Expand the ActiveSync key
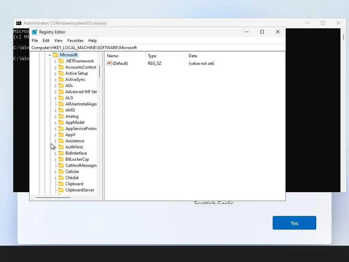Screen dimensions: 349x262 pos(56,79)
